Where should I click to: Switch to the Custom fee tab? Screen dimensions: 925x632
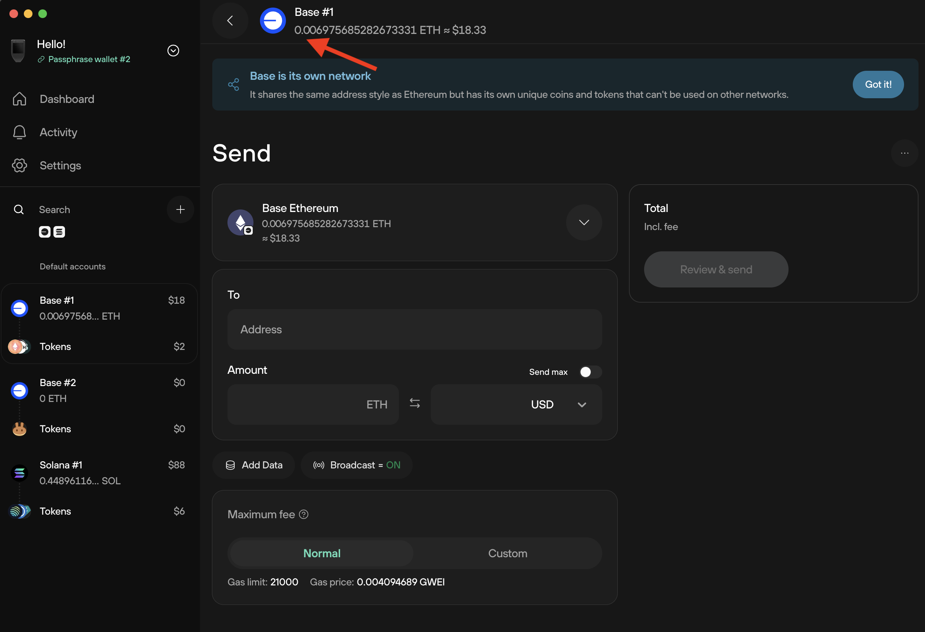[508, 553]
